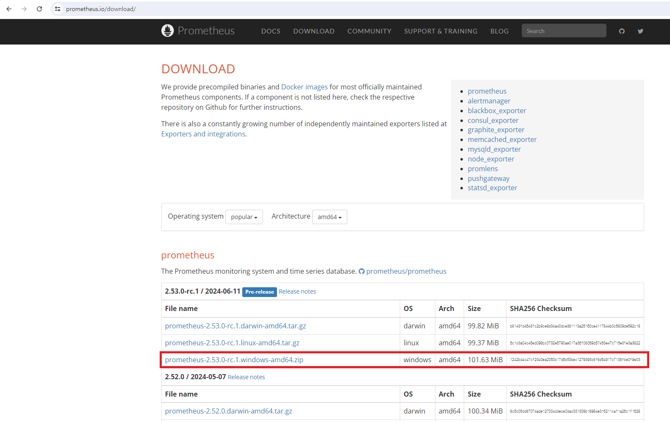Click the Prometheus brand name

[206, 31]
